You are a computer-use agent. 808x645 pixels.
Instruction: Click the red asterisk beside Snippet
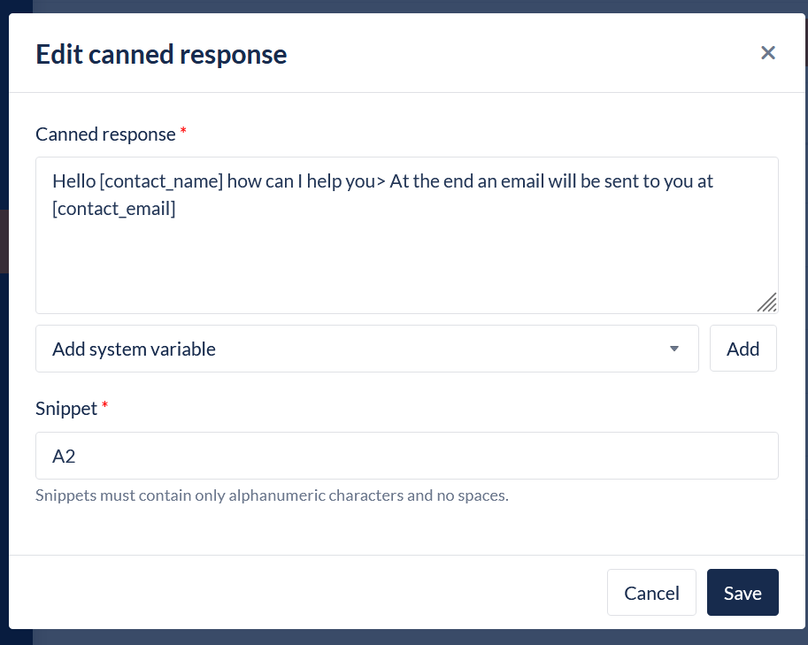pos(105,406)
